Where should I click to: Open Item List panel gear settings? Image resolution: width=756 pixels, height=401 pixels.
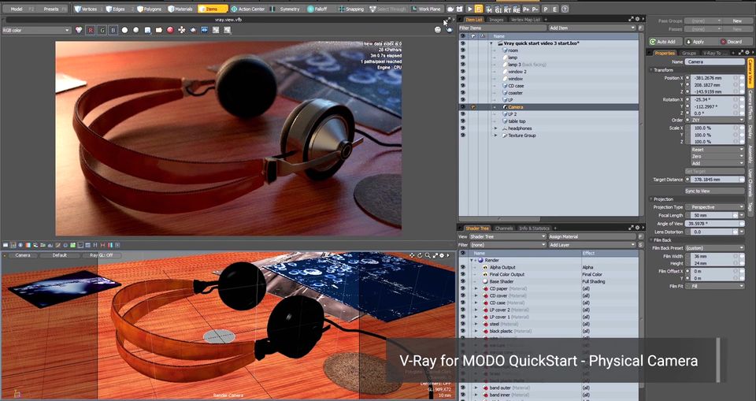click(x=637, y=20)
